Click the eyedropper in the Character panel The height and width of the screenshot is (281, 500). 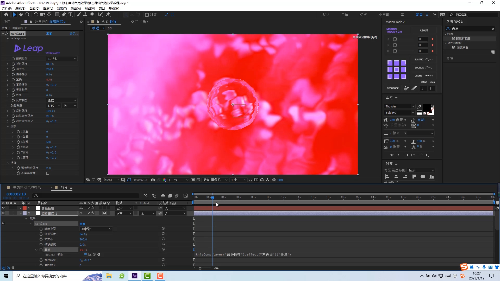pyautogui.click(x=419, y=106)
